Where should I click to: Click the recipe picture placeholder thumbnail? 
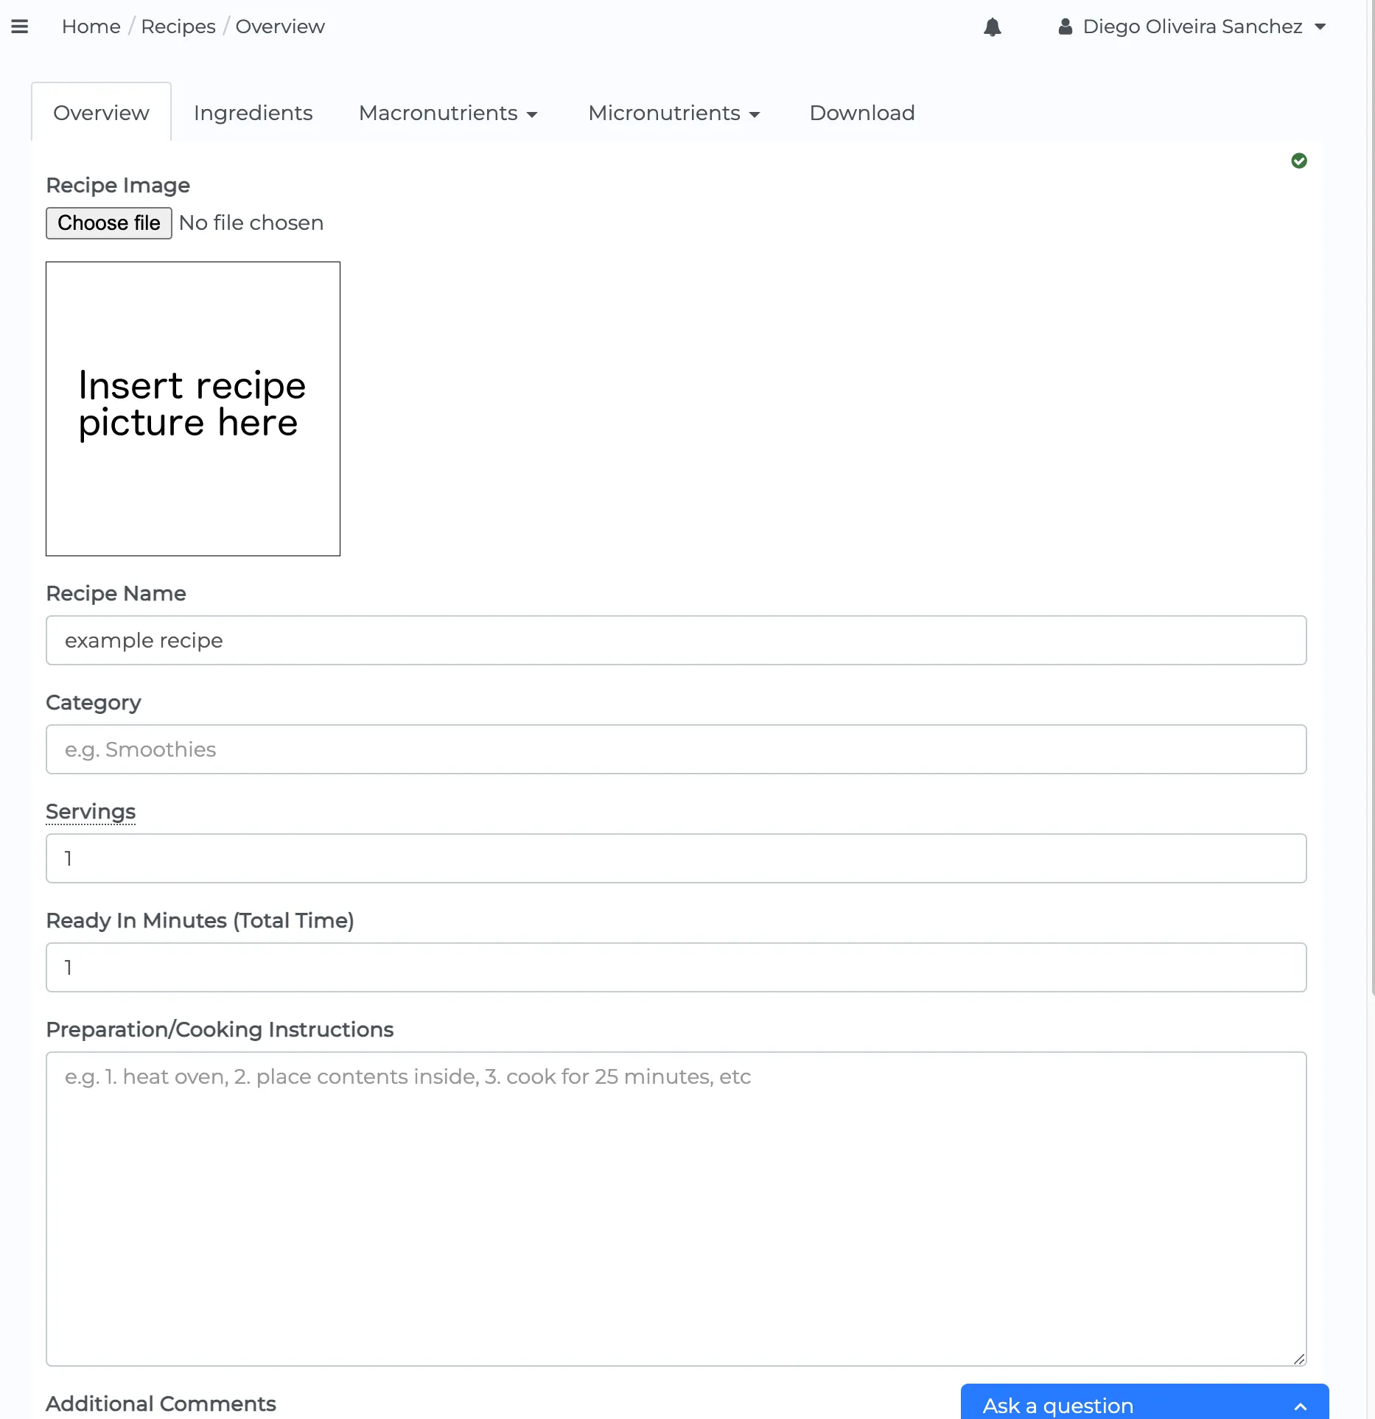click(x=193, y=409)
